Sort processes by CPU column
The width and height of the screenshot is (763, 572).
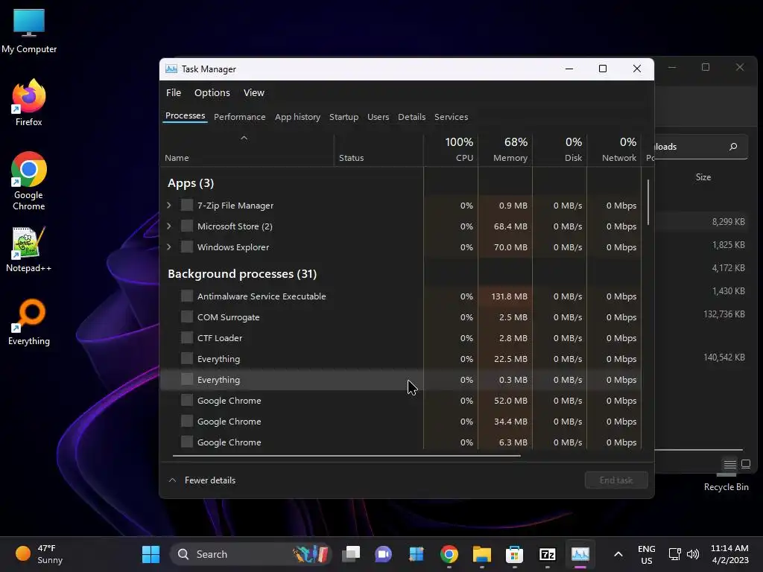(x=451, y=150)
